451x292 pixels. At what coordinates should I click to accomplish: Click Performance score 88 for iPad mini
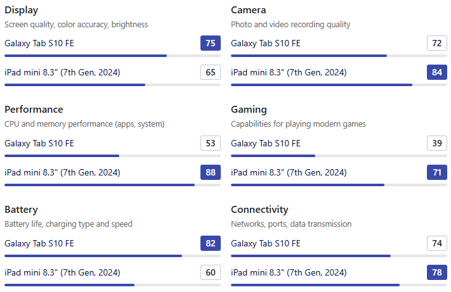coord(211,172)
